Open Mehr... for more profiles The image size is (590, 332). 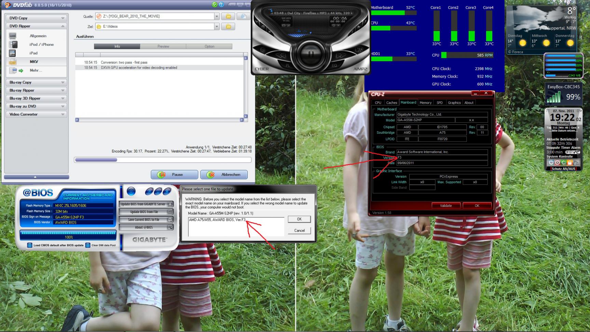36,70
